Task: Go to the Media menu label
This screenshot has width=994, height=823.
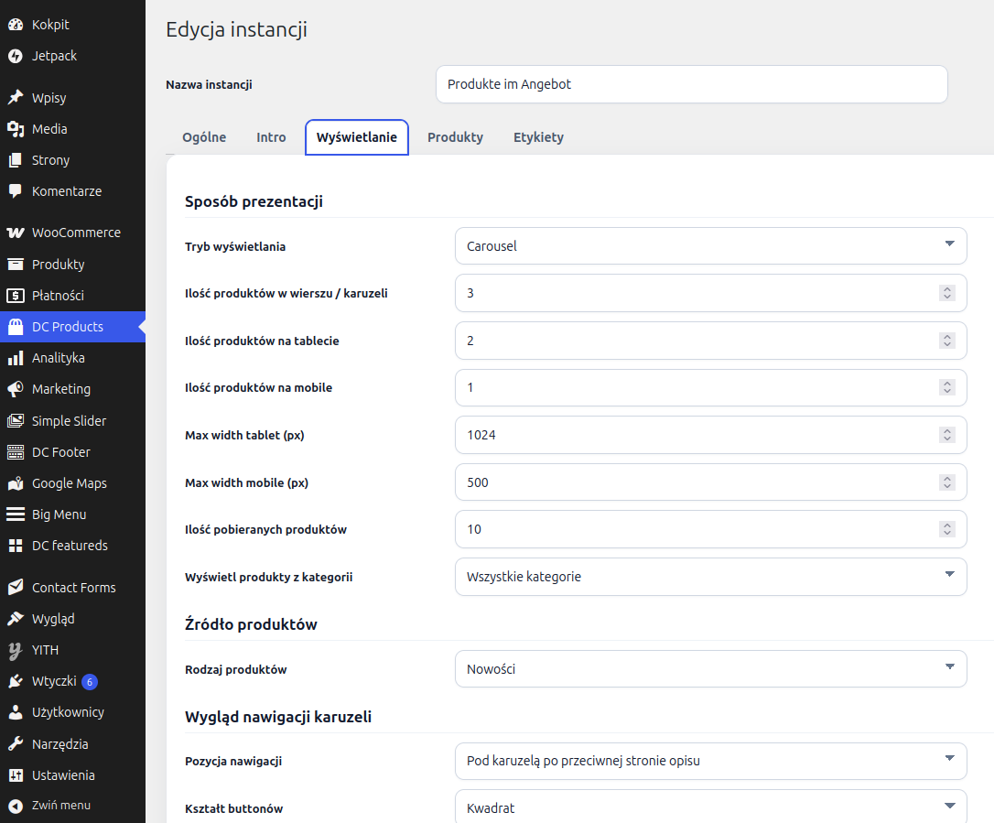Action: coord(49,129)
